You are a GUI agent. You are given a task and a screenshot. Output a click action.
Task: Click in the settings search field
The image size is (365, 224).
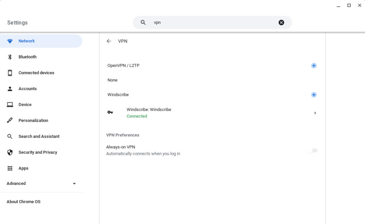pos(212,22)
